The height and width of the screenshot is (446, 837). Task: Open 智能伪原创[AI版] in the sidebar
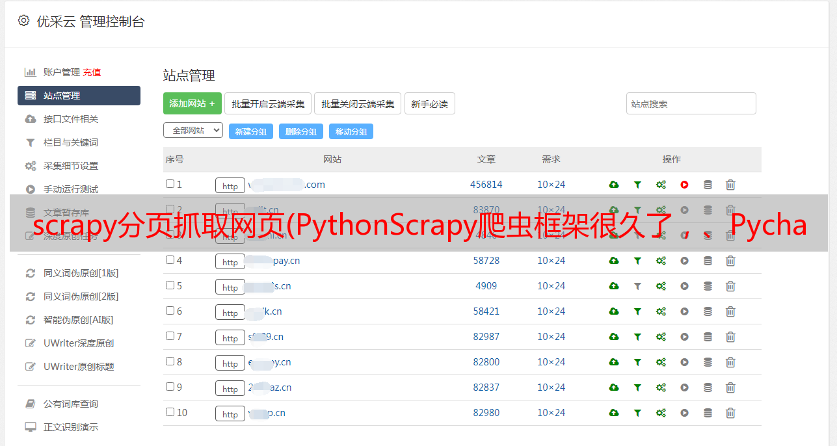click(x=78, y=320)
